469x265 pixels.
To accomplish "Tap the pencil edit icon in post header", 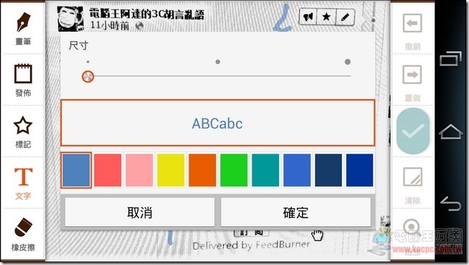I will click(345, 17).
